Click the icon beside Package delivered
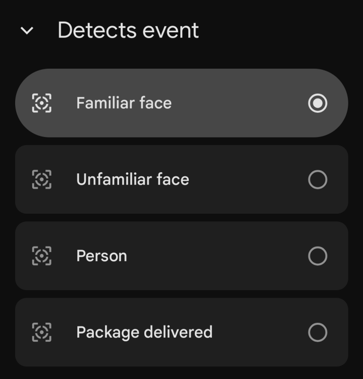This screenshot has width=363, height=379. [41, 332]
